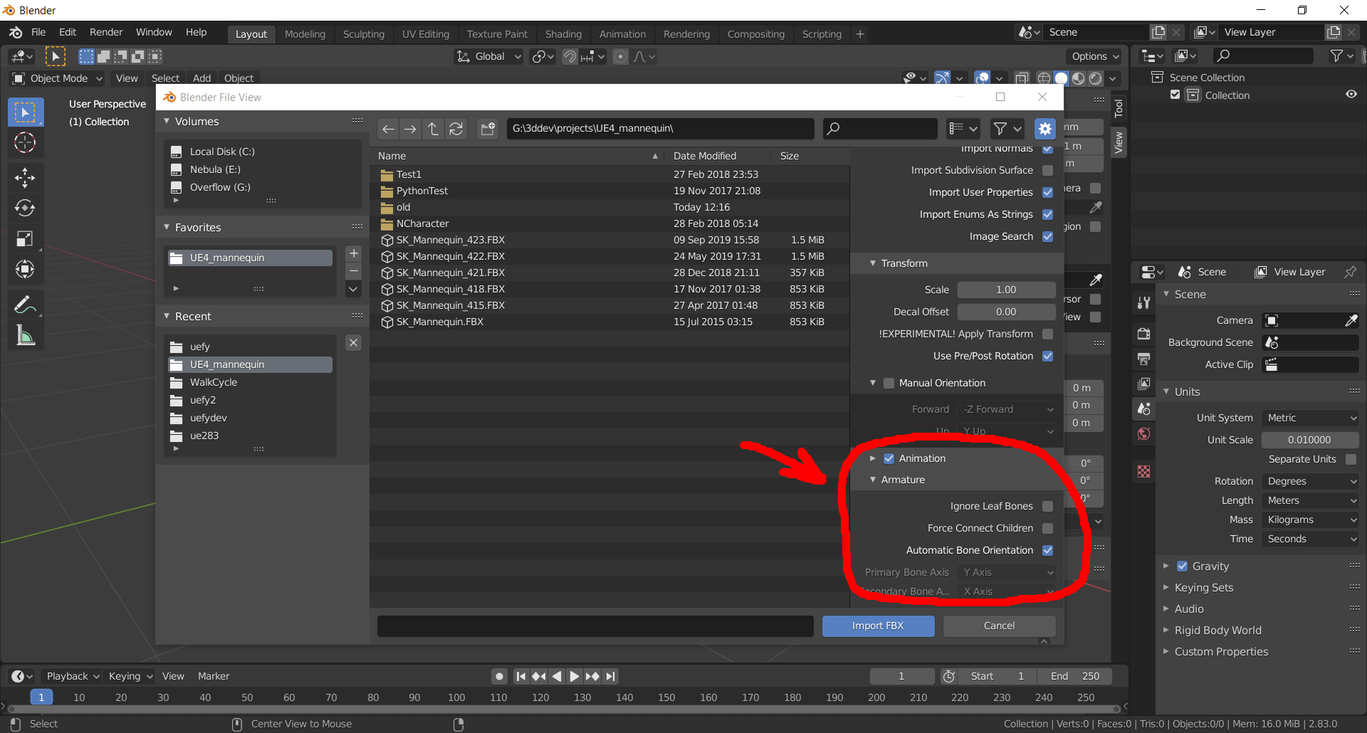Viewport: 1367px width, 733px height.
Task: Cancel the FBX import dialog
Action: click(999, 626)
